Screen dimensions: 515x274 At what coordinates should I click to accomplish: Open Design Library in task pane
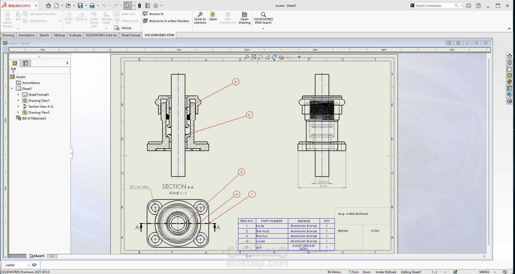point(509,62)
